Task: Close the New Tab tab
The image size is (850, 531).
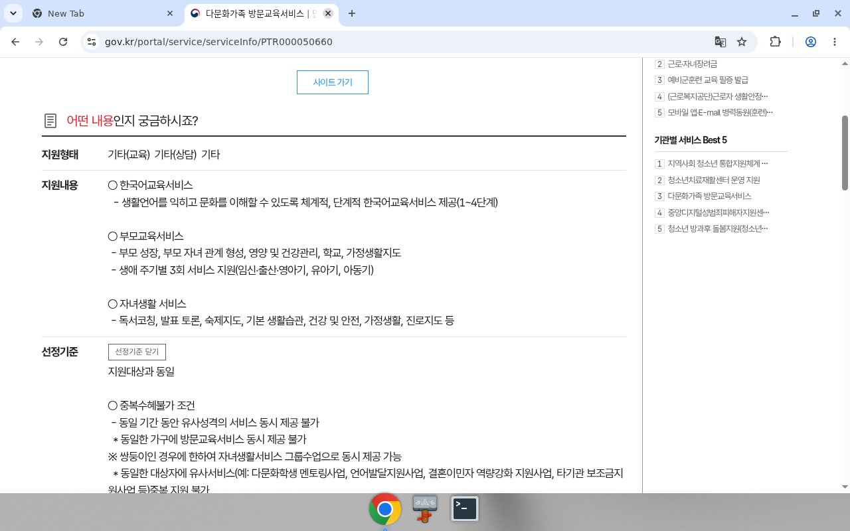Action: 169,13
